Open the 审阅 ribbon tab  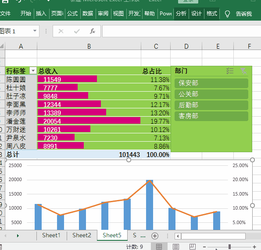pos(103,14)
